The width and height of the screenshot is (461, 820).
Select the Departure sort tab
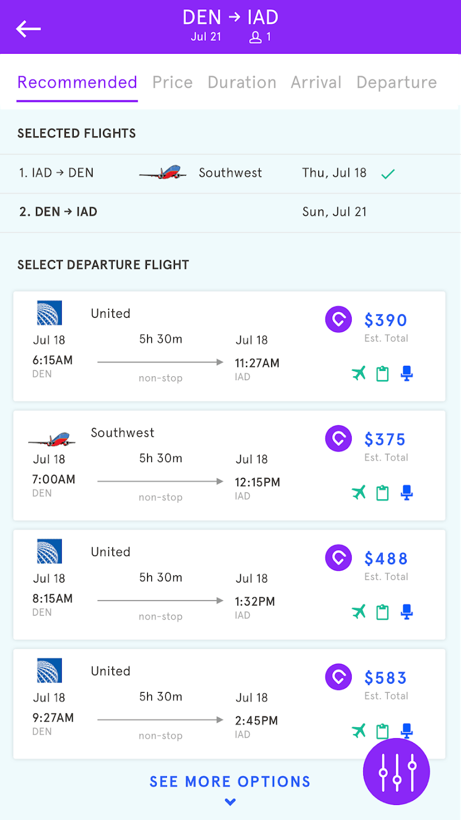click(396, 82)
